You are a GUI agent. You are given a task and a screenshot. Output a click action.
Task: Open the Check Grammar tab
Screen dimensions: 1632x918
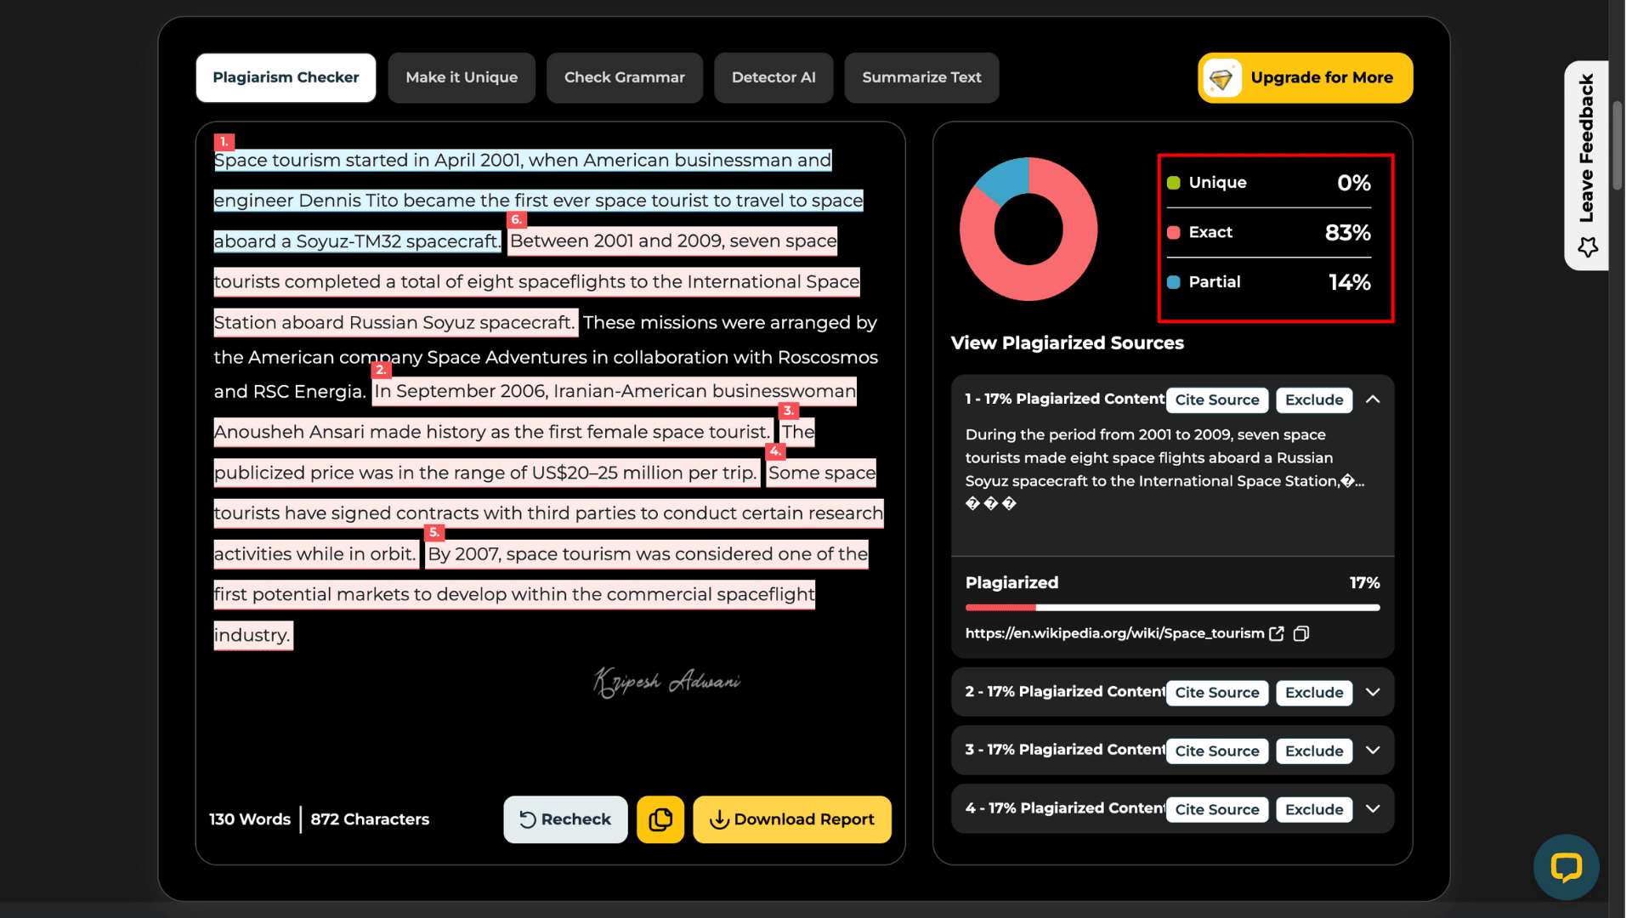click(624, 77)
